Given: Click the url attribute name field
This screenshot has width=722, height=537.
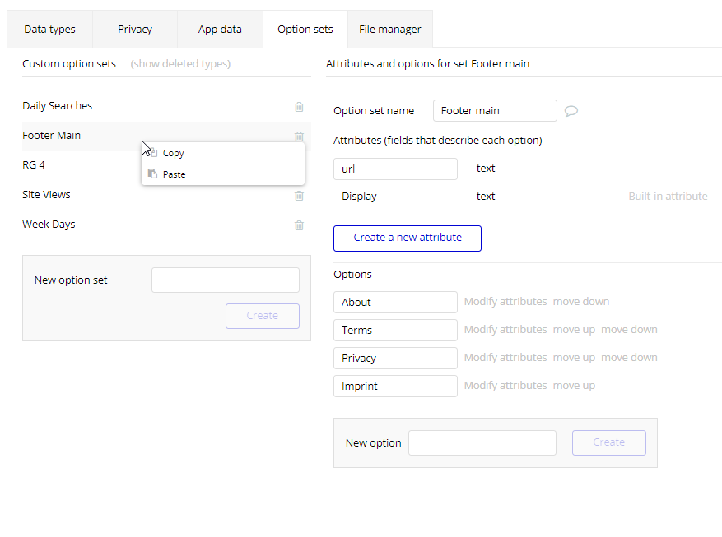Looking at the screenshot, I should tap(395, 169).
